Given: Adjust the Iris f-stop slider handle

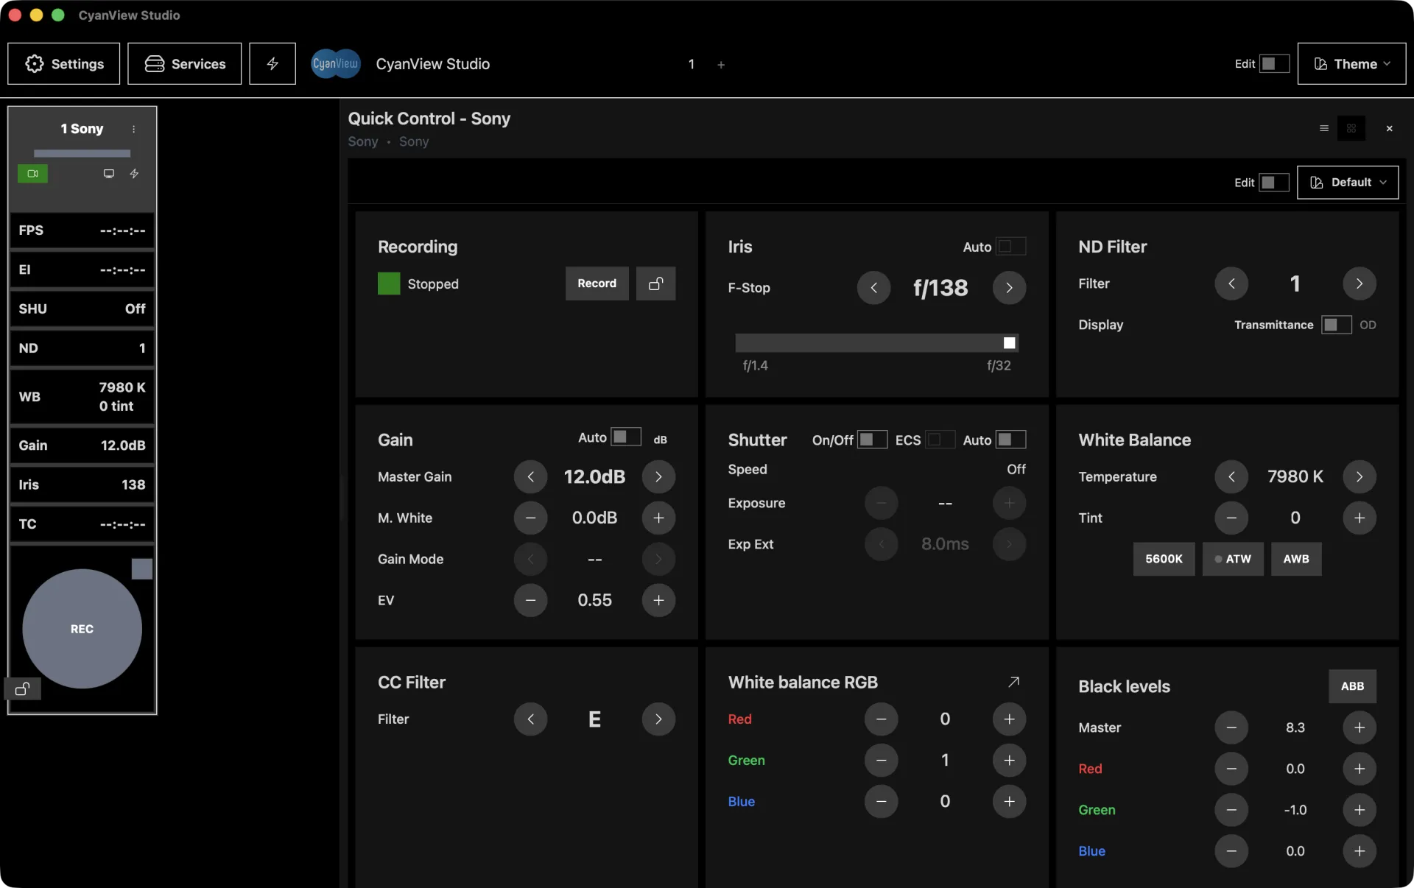Looking at the screenshot, I should click(1009, 343).
